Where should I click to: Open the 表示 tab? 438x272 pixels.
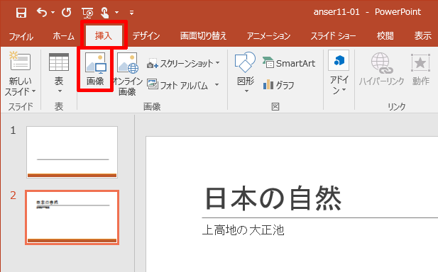(x=422, y=36)
